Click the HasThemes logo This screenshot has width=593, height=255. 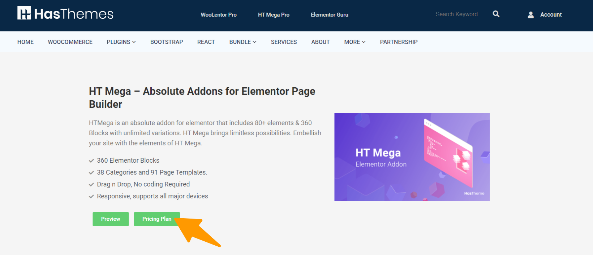(65, 14)
